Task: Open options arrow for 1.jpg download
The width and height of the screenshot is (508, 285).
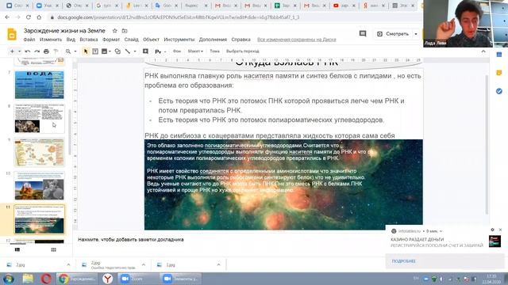Action: pos(218,264)
